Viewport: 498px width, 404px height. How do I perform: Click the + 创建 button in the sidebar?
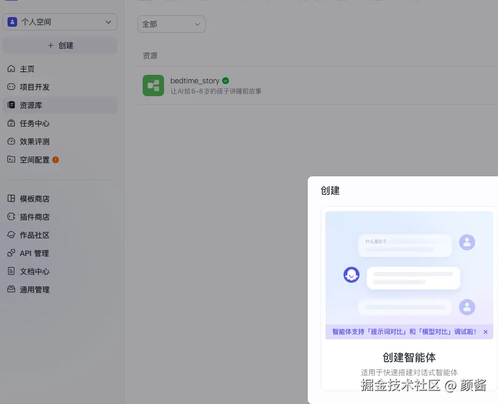60,45
